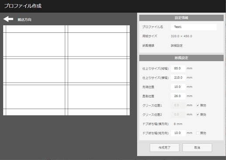Click the cutting layout preview sheet
This screenshot has width=226, height=160.
(x=66, y=70)
